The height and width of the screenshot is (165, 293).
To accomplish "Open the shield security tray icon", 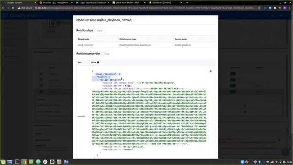I will click(255, 162).
